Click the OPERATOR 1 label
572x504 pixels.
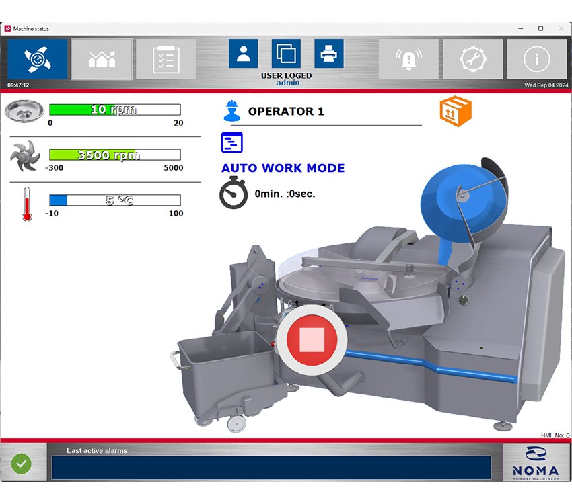286,112
